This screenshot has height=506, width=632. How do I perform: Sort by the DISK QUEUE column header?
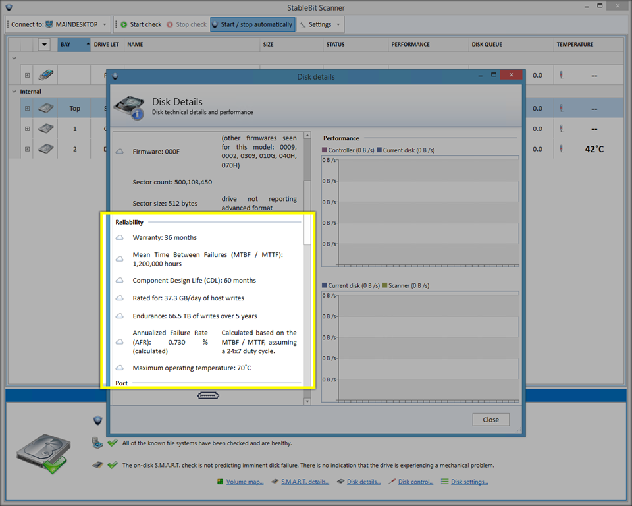(511, 44)
